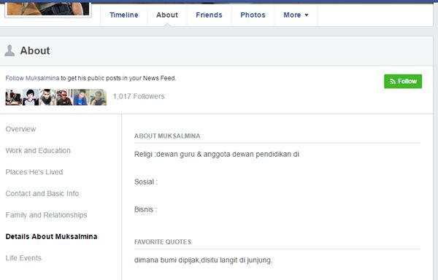This screenshot has height=280, width=438.
Task: Open the fifth follower thumbnail in blue
Action: pyautogui.click(x=81, y=97)
